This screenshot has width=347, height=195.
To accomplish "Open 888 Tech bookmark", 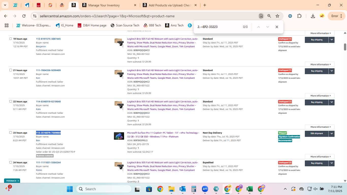I will (152, 25).
